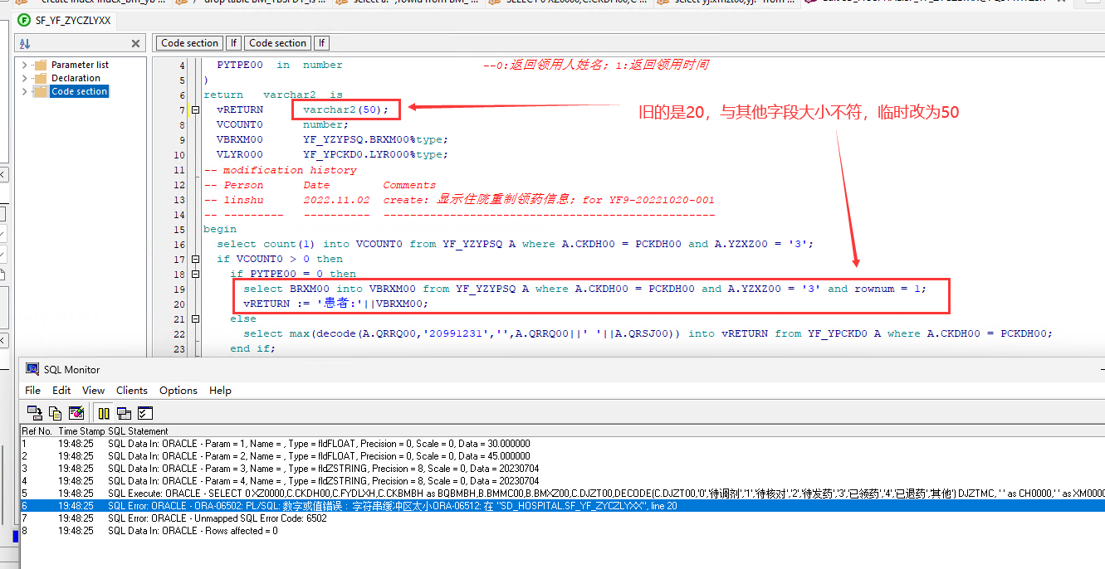The width and height of the screenshot is (1105, 569).
Task: Expand the Code section tree node
Action: coord(24,91)
